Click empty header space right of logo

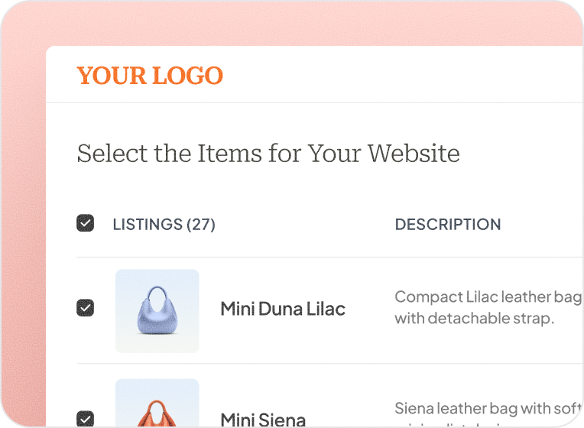click(x=397, y=75)
